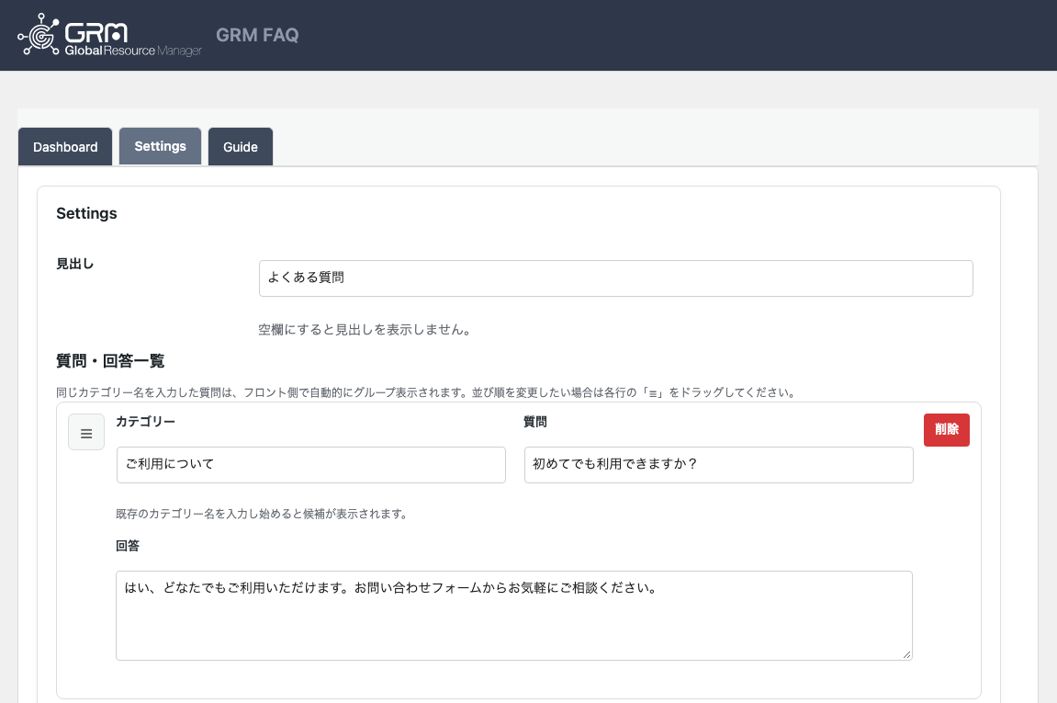Click the hint text 空欄にすると見出しを表示しません。
The width and height of the screenshot is (1057, 703).
(364, 330)
